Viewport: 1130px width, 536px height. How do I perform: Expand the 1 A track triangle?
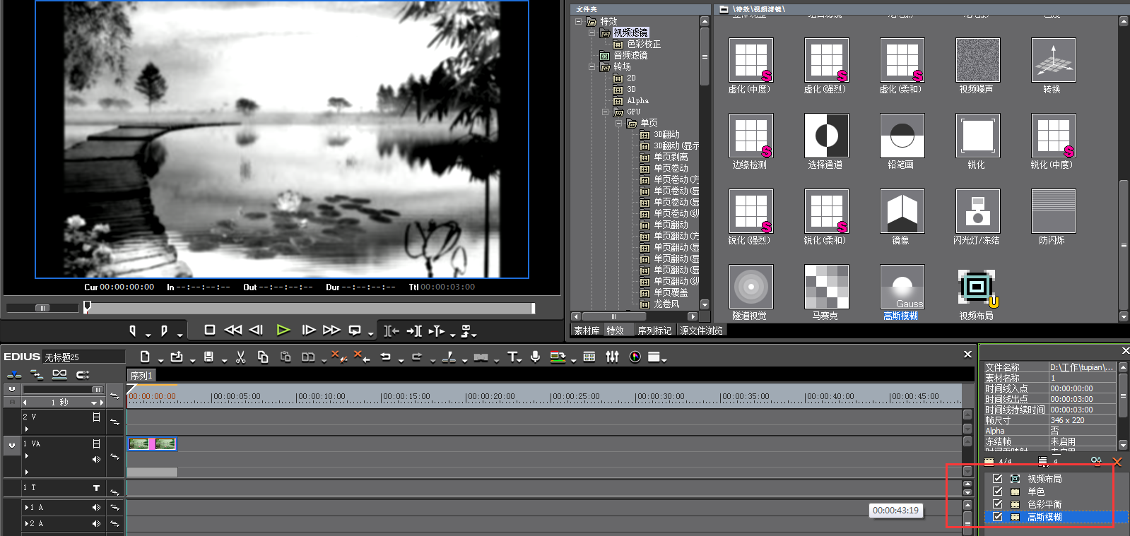pos(27,507)
